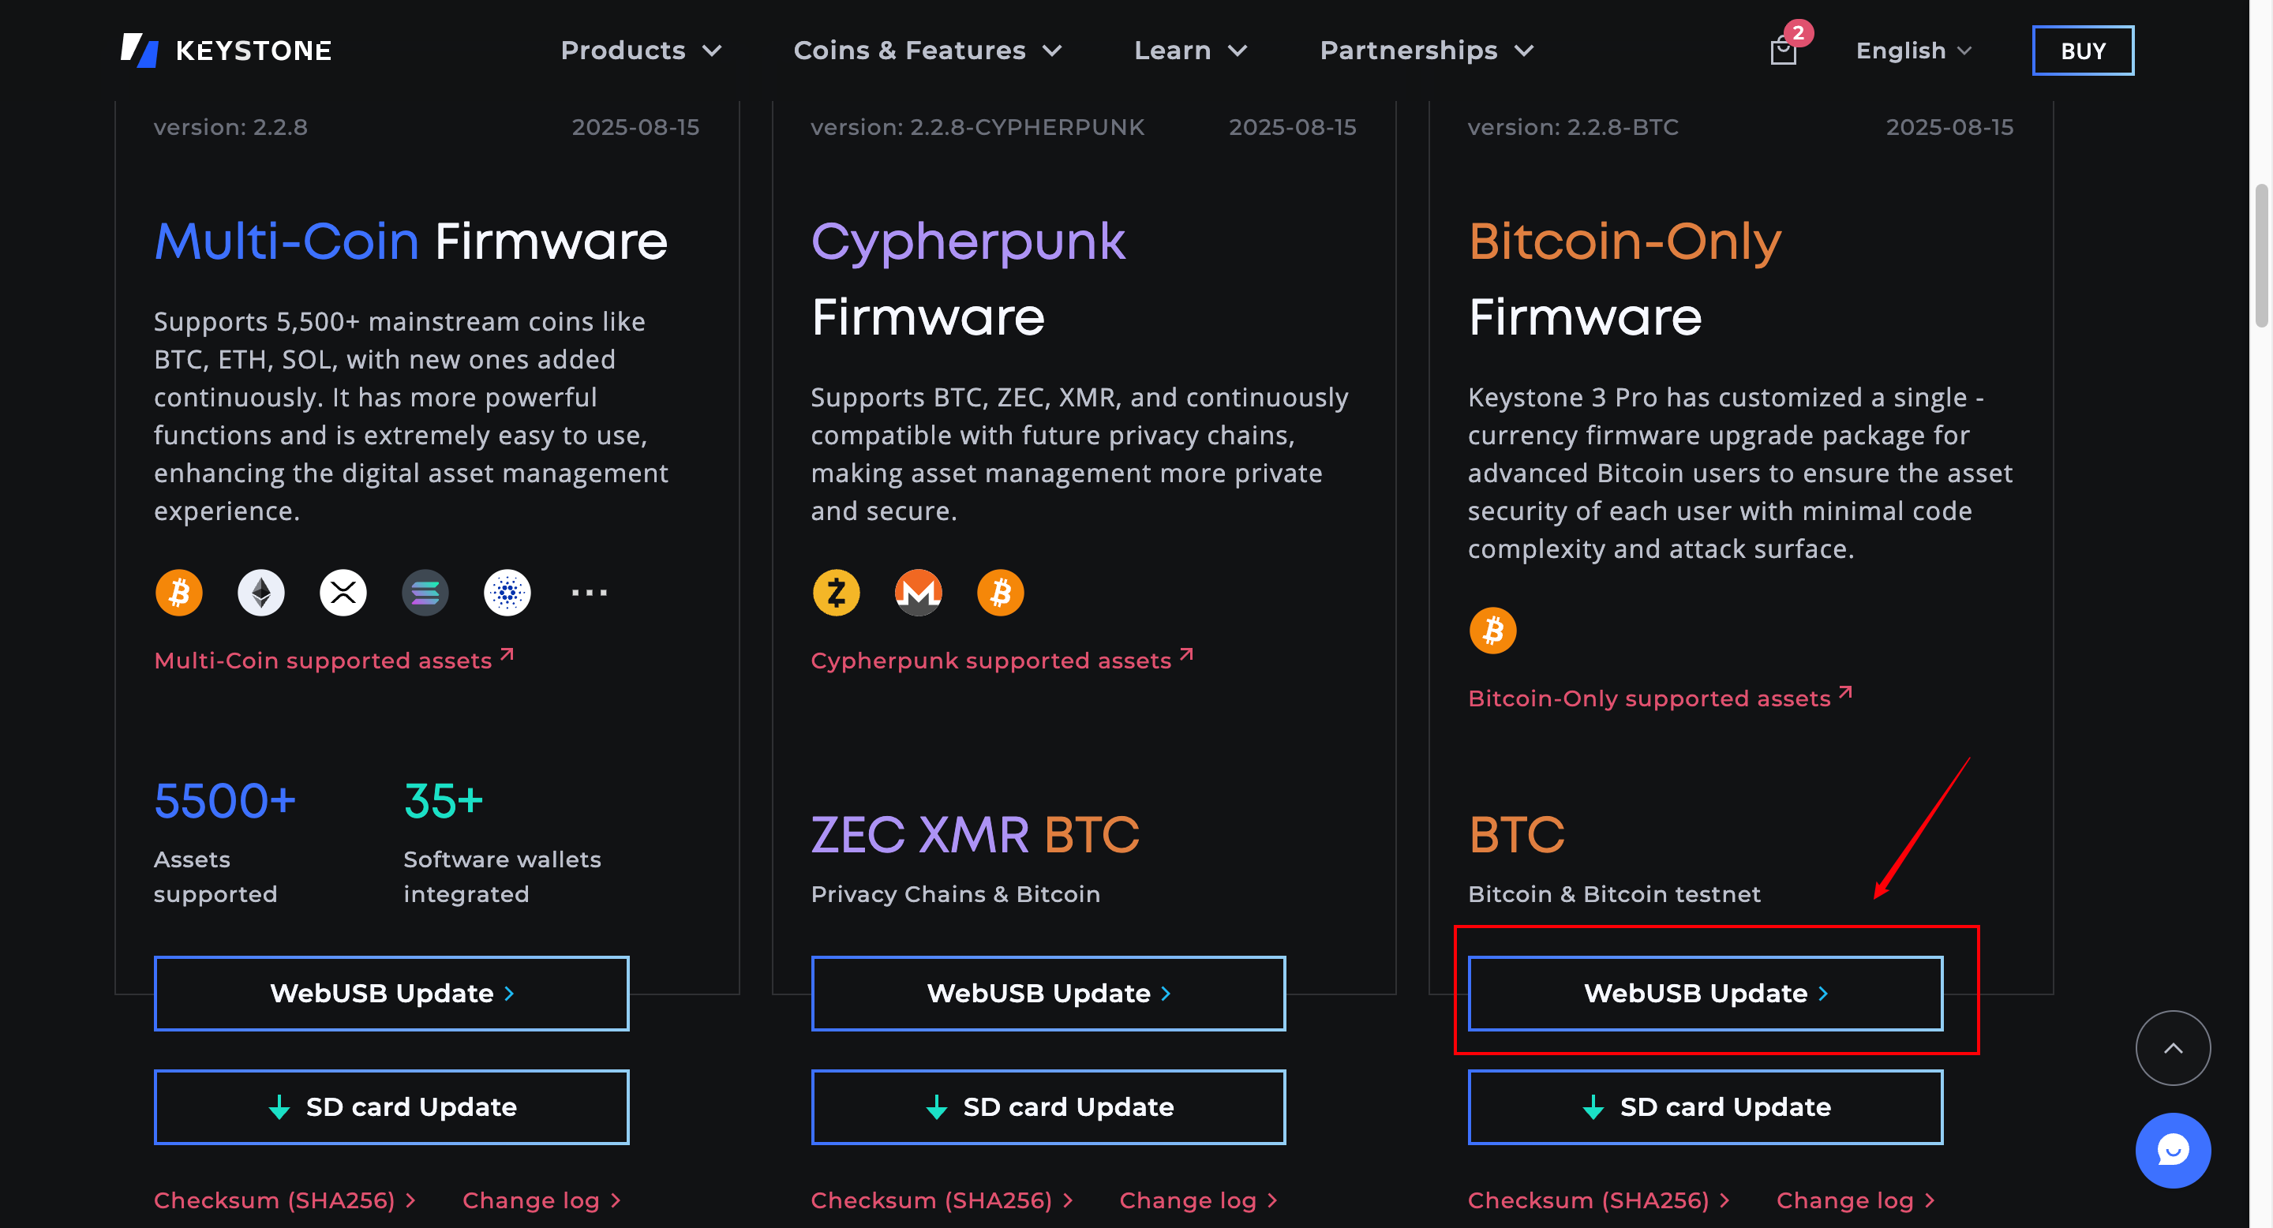Click Bitcoin-Only WebUSB Update button
The width and height of the screenshot is (2273, 1228).
tap(1704, 993)
